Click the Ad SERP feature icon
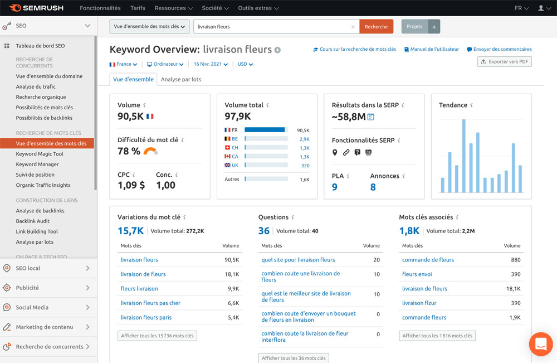Image resolution: width=557 pixels, height=363 pixels. tap(368, 152)
